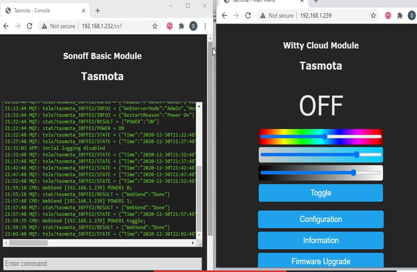
Task: Maximize the Tasmota Console browser window
Action: [x=188, y=6]
